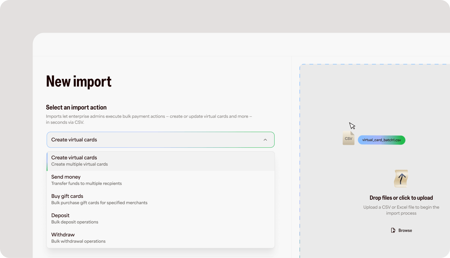Click the 'Bulk deposit operations' description
Screen dimensions: 450x258
click(x=75, y=222)
